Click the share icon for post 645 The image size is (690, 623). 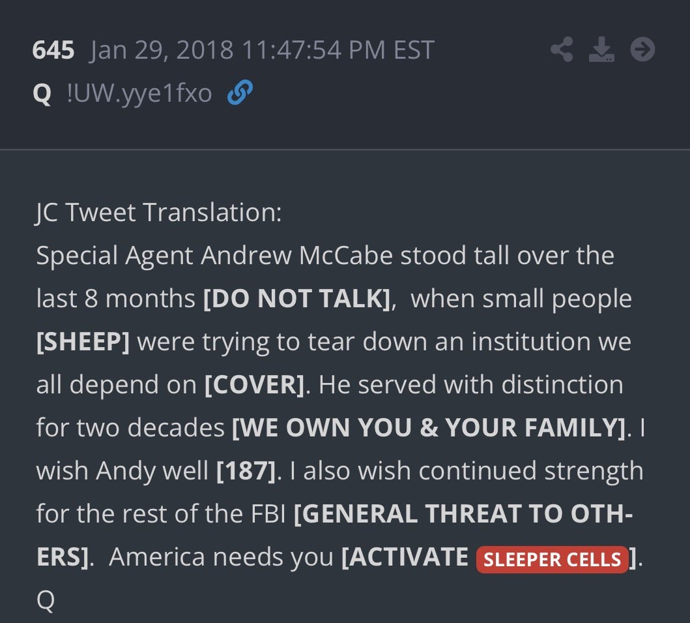point(562,50)
